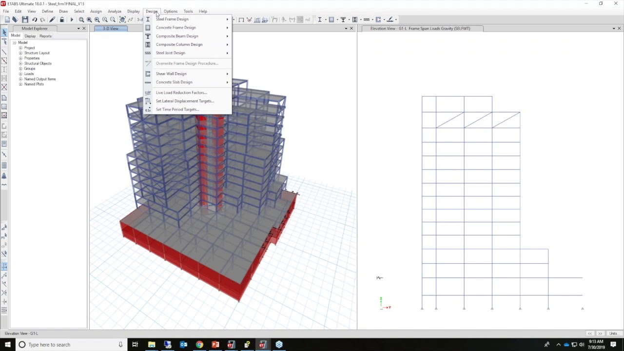Click the Lock/Unlock Model padlock icon
Screen dimensions: 624x351
coord(62,19)
